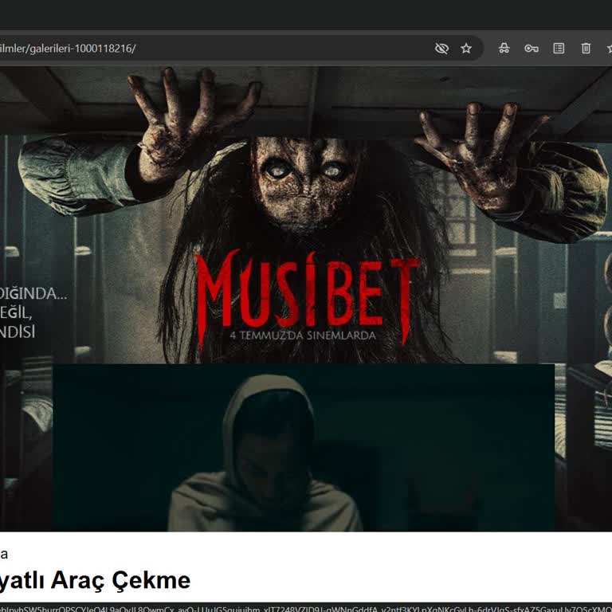Open the incognito hat-and-glasses toolbar icon
612x612 pixels.
click(504, 48)
